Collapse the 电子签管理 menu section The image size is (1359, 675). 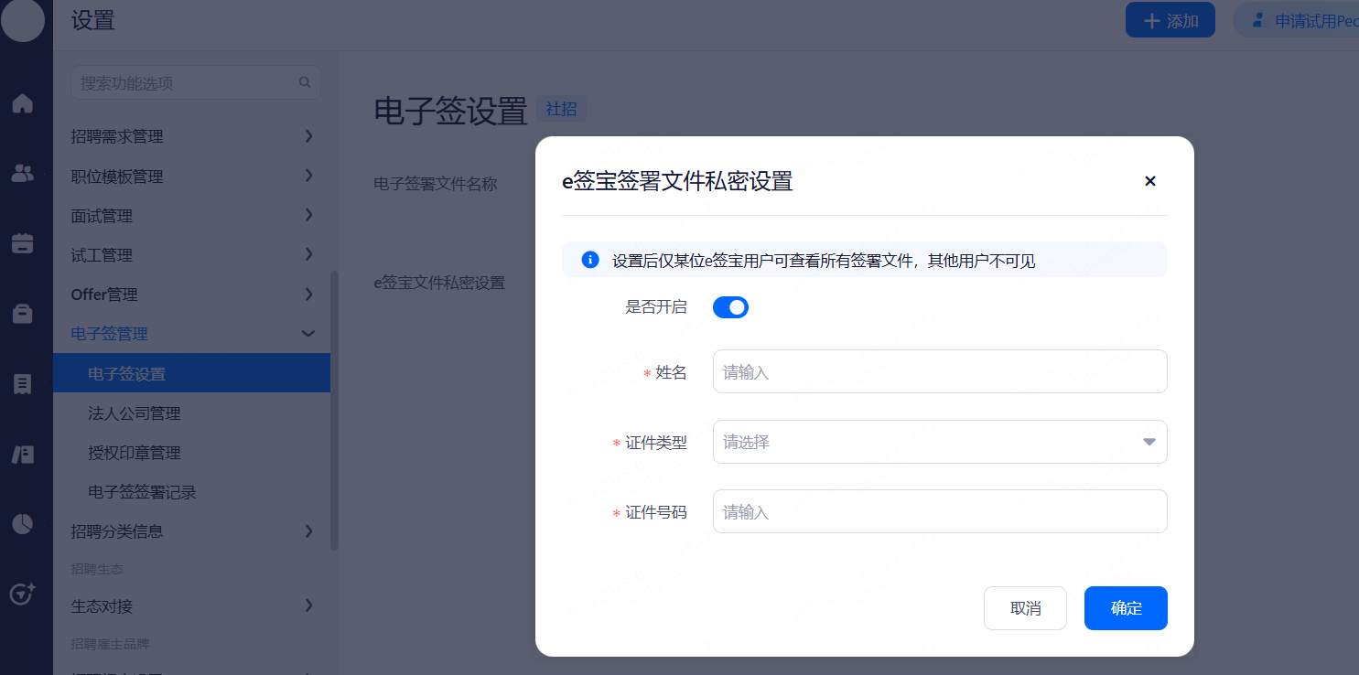click(x=308, y=334)
